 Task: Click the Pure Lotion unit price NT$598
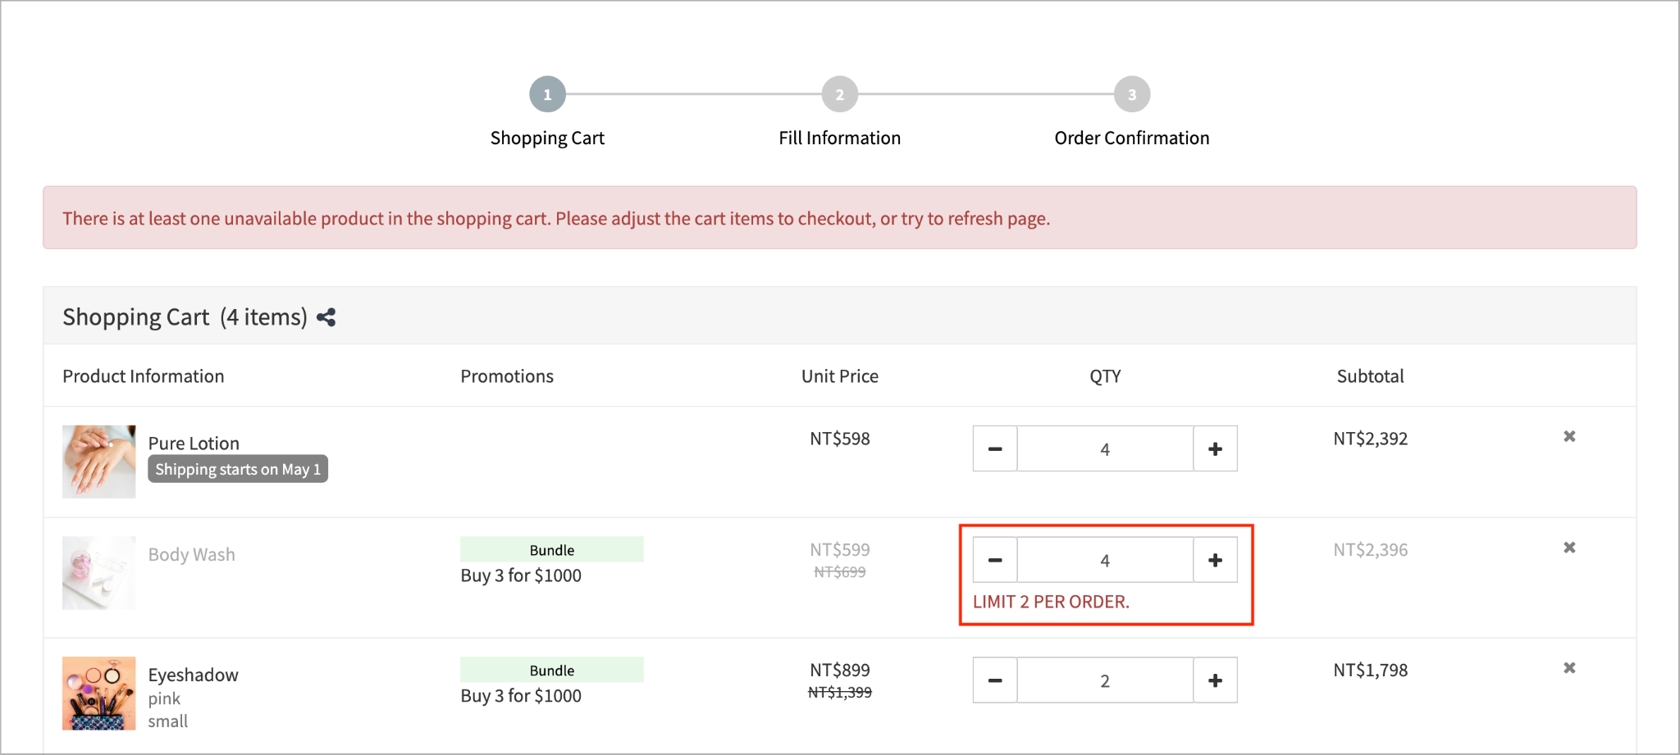click(x=840, y=439)
